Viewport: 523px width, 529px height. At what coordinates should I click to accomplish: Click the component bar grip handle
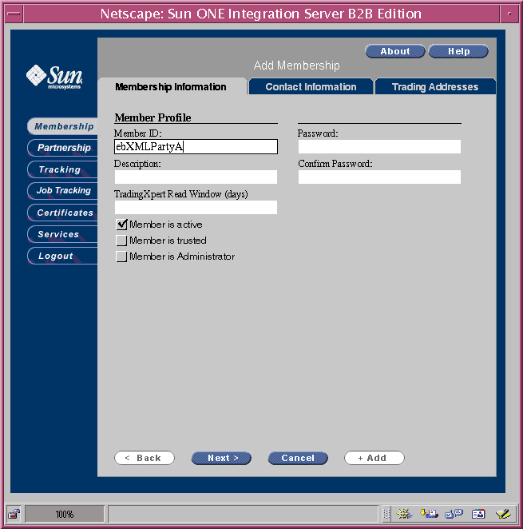[x=386, y=514]
